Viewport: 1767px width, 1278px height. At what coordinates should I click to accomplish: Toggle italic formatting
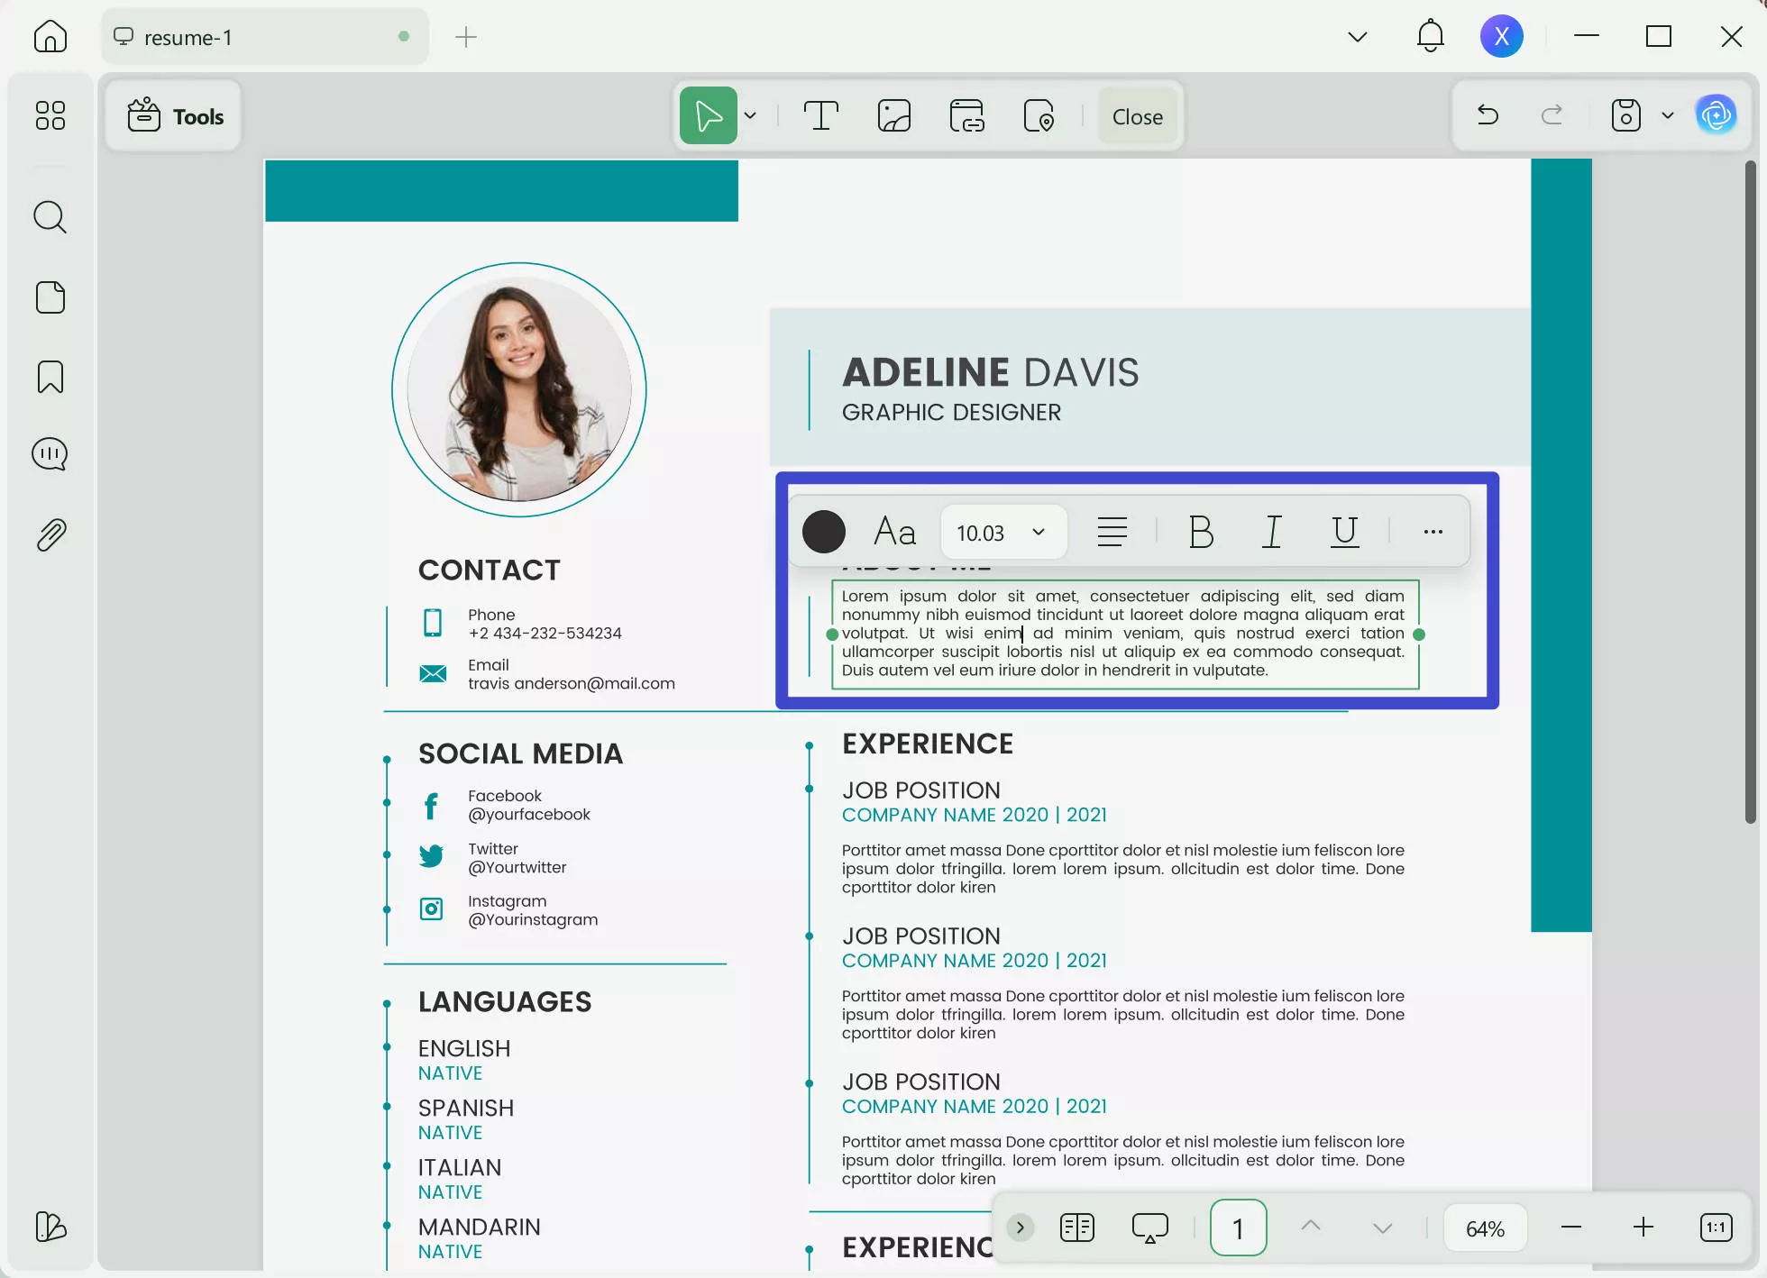tap(1271, 532)
